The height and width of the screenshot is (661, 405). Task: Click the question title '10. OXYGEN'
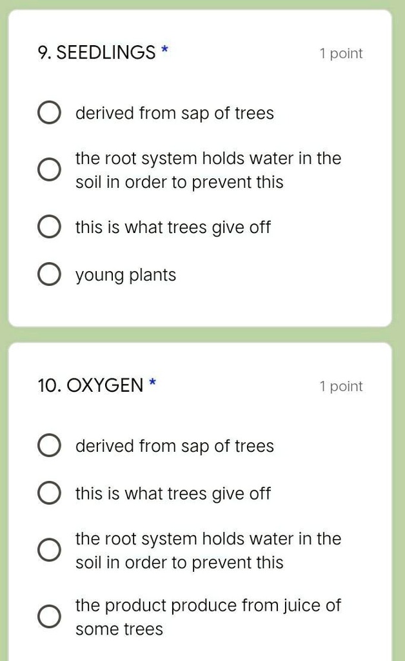coord(89,385)
